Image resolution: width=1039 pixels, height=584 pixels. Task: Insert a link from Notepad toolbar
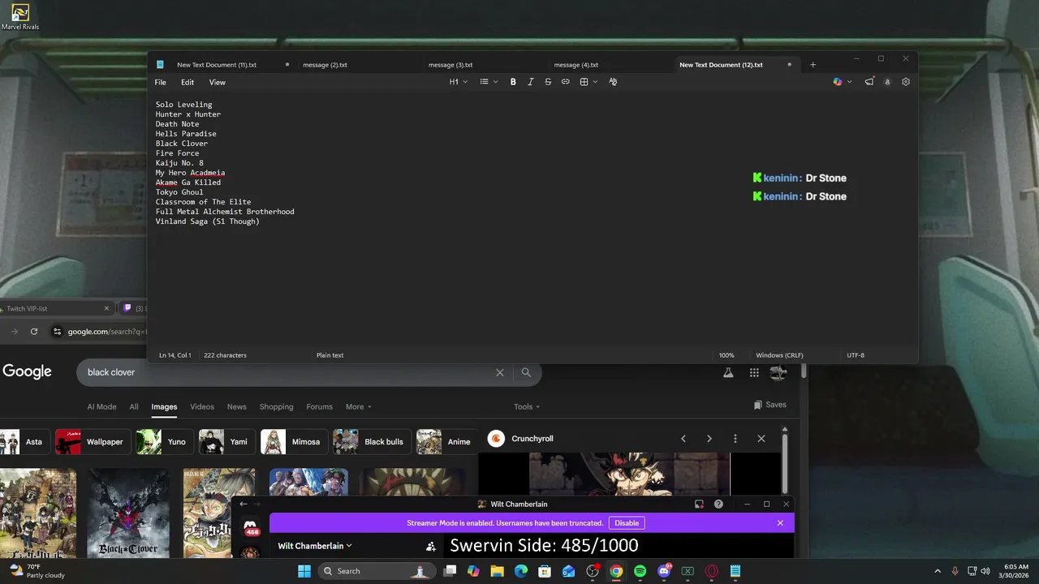(566, 82)
